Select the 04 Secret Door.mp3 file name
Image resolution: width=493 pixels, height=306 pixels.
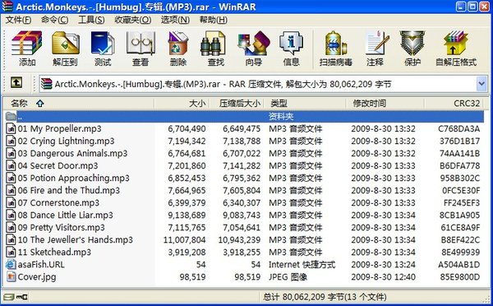tap(58, 165)
